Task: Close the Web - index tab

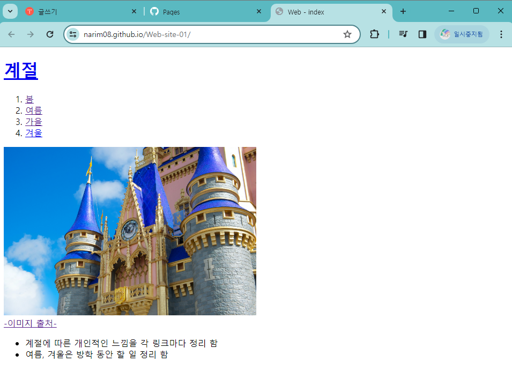Action: coord(384,11)
